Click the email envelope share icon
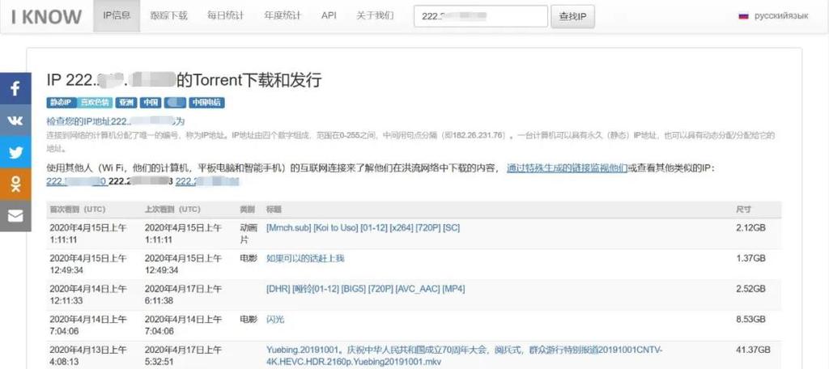This screenshot has height=369, width=829. pyautogui.click(x=15, y=215)
